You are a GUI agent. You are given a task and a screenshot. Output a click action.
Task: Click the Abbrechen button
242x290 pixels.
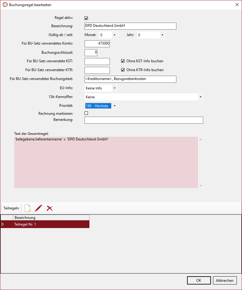click(225, 281)
